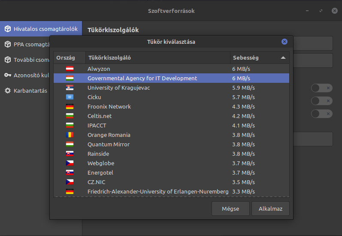
Task: Select the Rainside mirror
Action: point(172,154)
